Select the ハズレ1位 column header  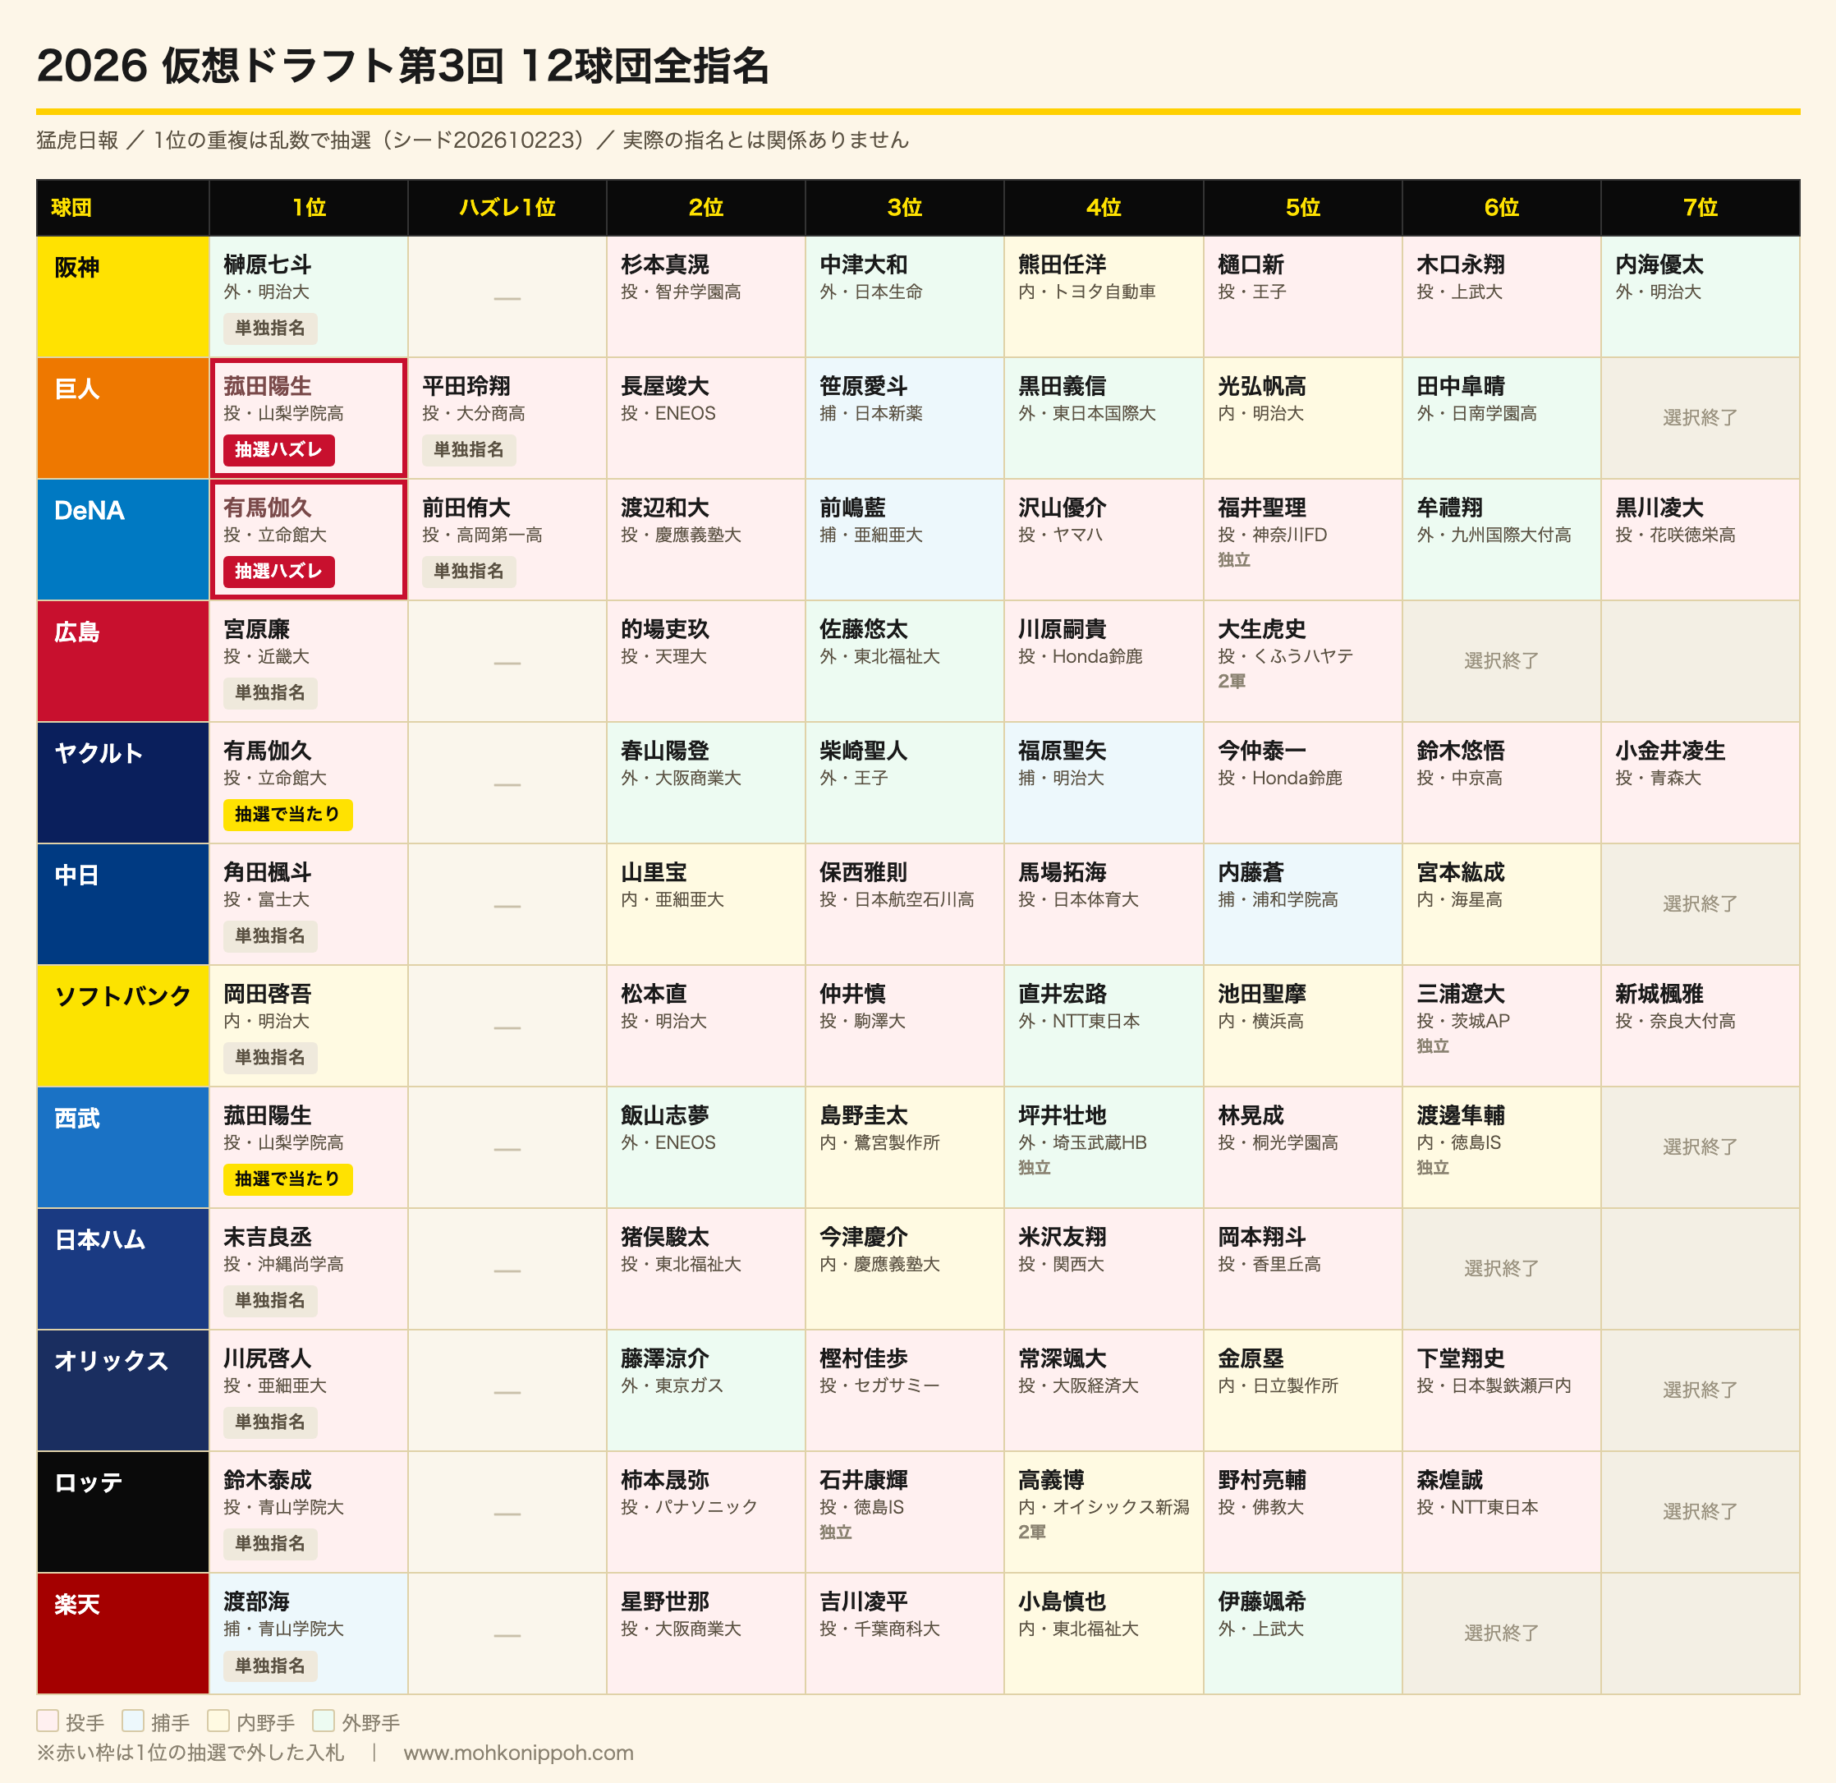(507, 207)
